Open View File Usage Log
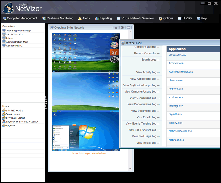 pos(146,136)
